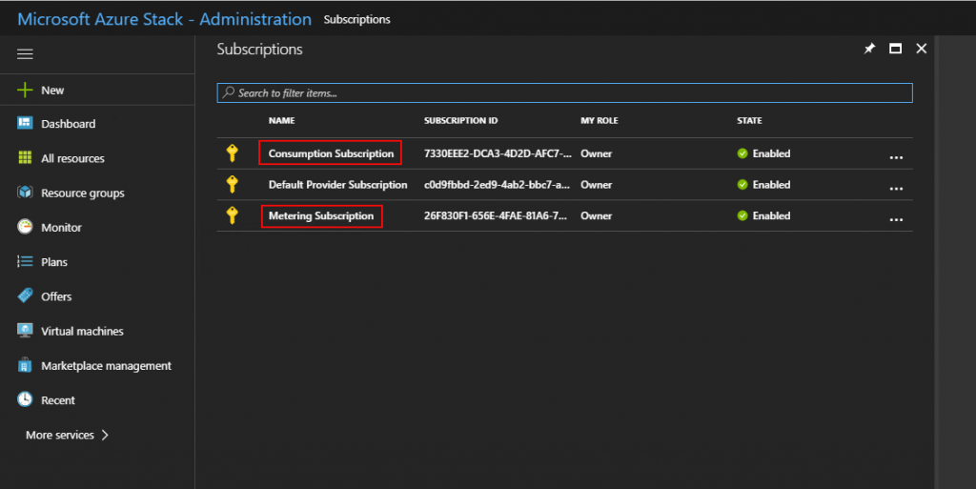This screenshot has height=489, width=976.
Task: Select Offers menu item
Action: pos(56,296)
